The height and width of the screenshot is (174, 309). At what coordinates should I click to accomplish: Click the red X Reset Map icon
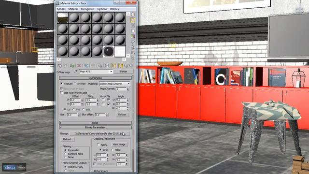pyautogui.click(x=79, y=66)
